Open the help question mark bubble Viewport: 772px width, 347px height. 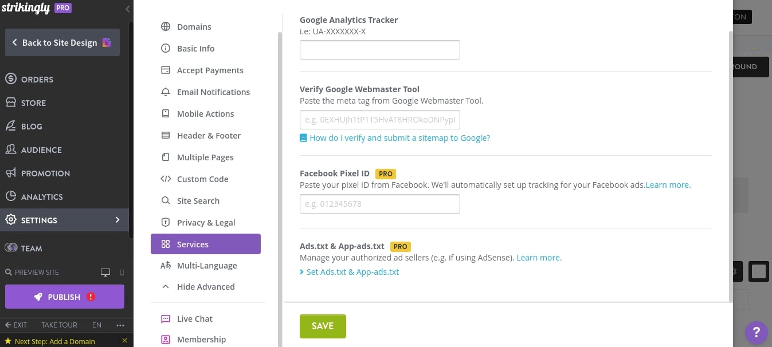[x=757, y=333]
